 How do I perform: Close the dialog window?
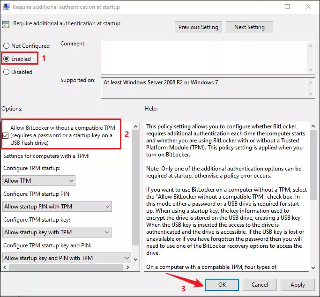[x=309, y=7]
